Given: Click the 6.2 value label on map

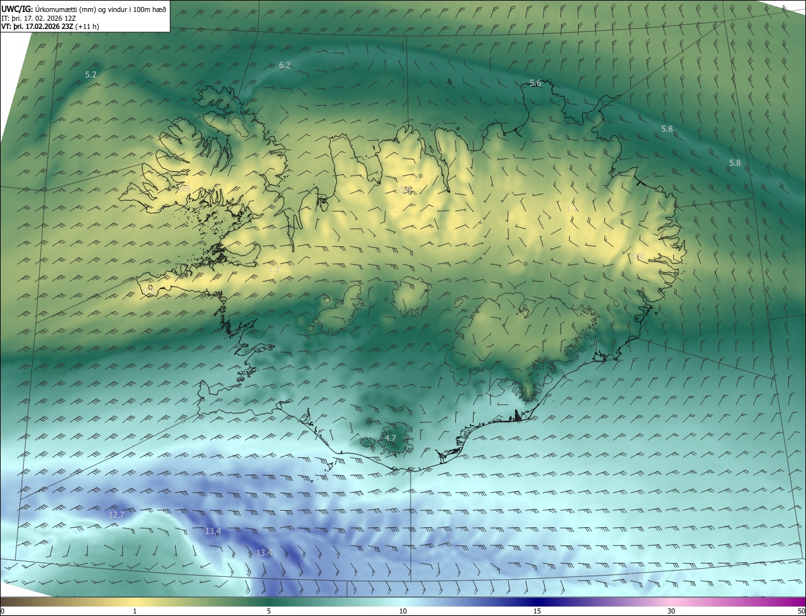Looking at the screenshot, I should 285,66.
